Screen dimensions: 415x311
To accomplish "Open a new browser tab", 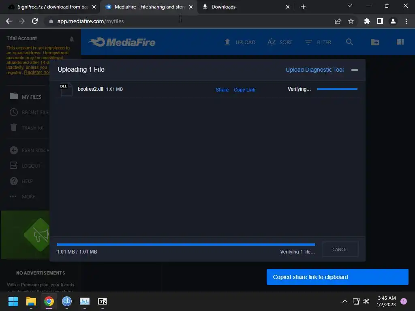I will pyautogui.click(x=303, y=7).
